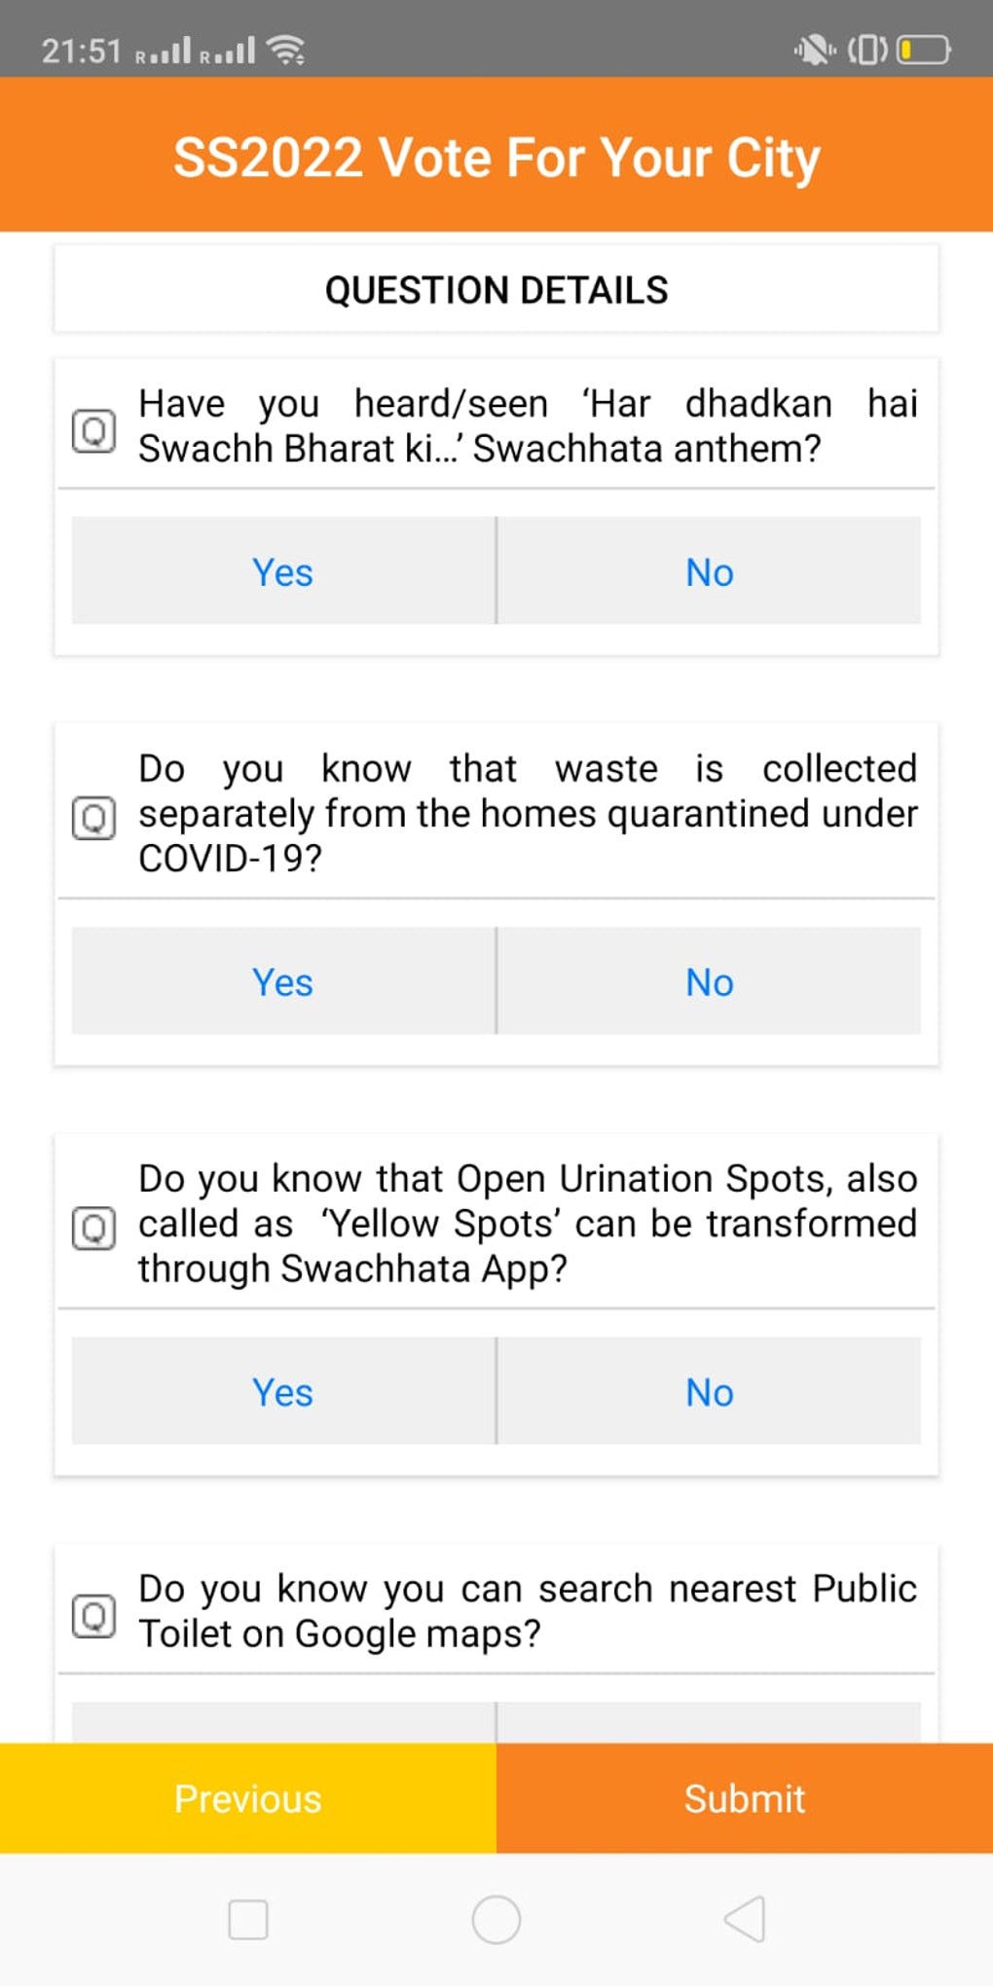Select No for the Yellow Spots question

tap(709, 1391)
